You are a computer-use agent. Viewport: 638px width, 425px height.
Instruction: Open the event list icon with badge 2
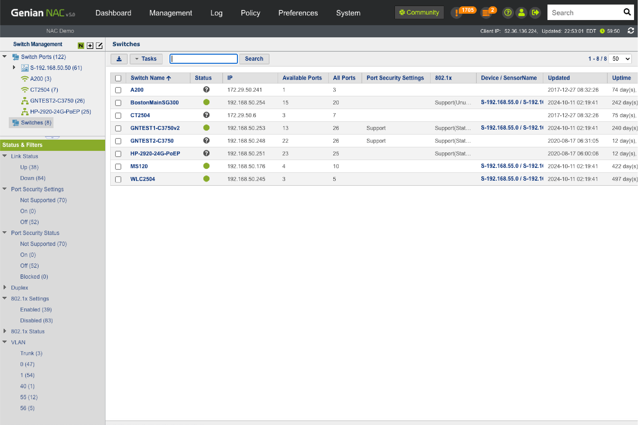pyautogui.click(x=486, y=13)
